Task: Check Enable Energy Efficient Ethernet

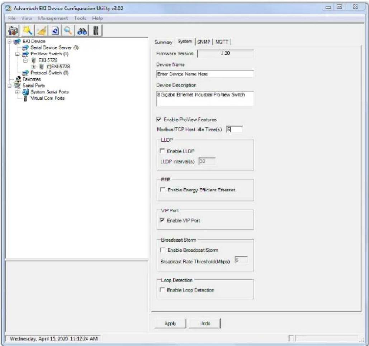Action: 162,189
